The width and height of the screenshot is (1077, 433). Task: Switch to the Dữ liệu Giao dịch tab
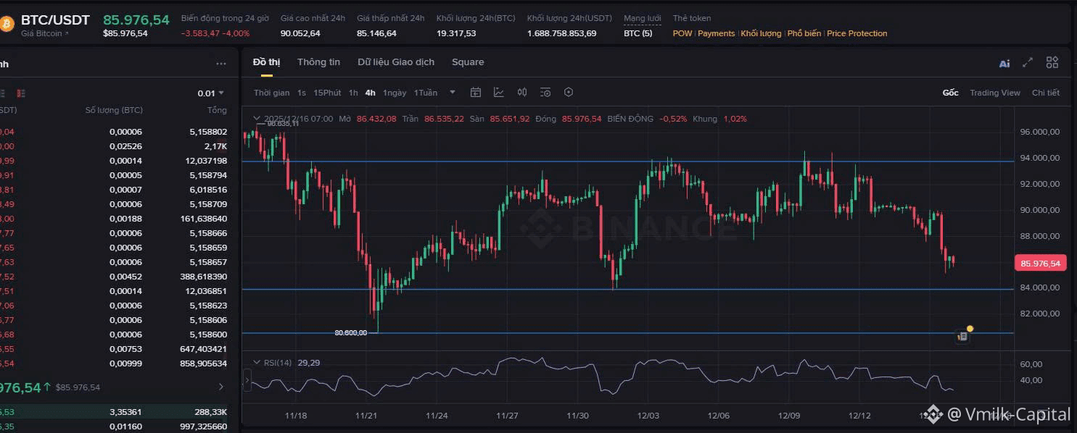pyautogui.click(x=396, y=62)
